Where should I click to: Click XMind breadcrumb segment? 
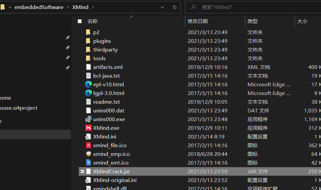click(81, 7)
